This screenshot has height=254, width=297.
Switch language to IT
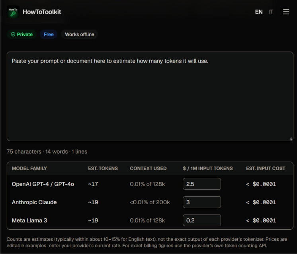pos(271,12)
